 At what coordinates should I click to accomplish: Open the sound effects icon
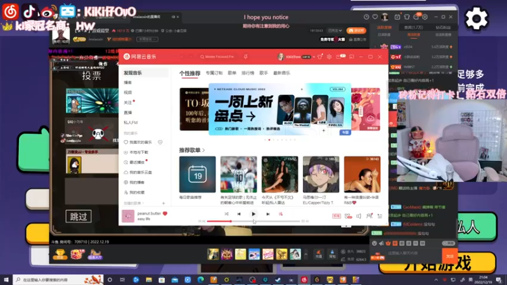(x=348, y=216)
